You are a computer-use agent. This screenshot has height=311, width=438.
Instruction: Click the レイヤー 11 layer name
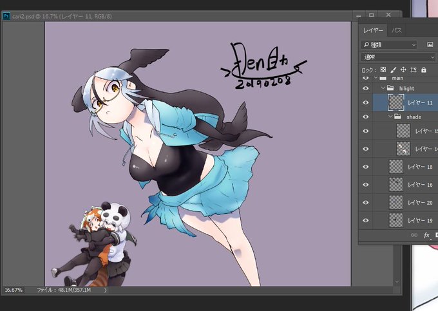[x=420, y=103]
